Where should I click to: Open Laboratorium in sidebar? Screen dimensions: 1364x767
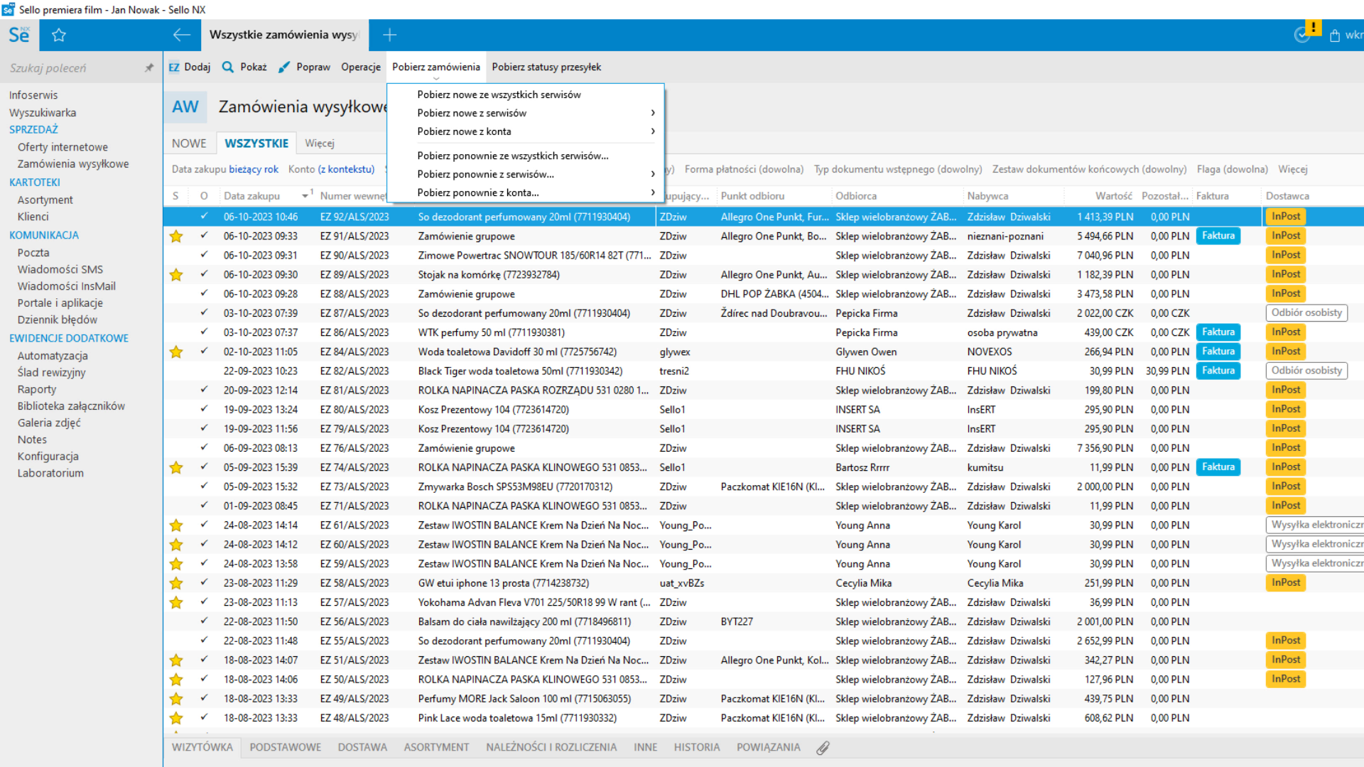point(50,473)
